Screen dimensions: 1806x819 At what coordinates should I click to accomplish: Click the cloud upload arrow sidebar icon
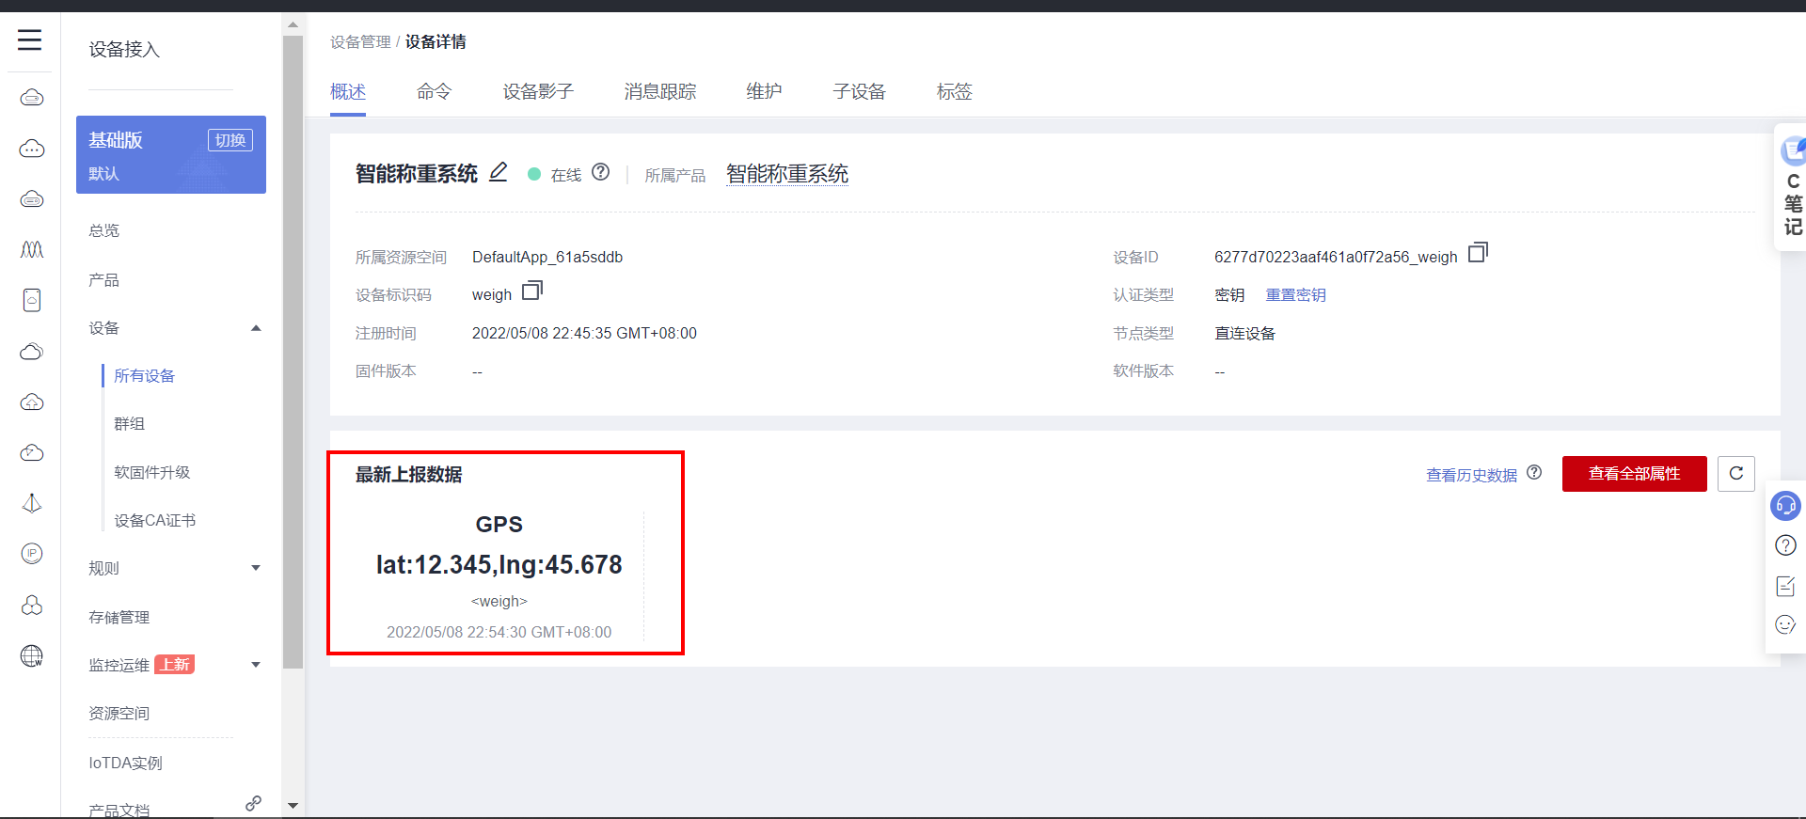pyautogui.click(x=32, y=402)
